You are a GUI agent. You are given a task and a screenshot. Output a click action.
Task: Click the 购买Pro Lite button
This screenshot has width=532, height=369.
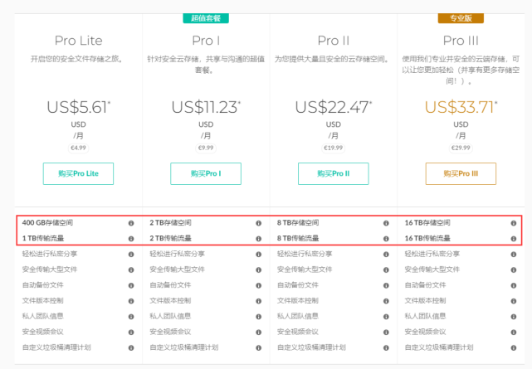[78, 173]
